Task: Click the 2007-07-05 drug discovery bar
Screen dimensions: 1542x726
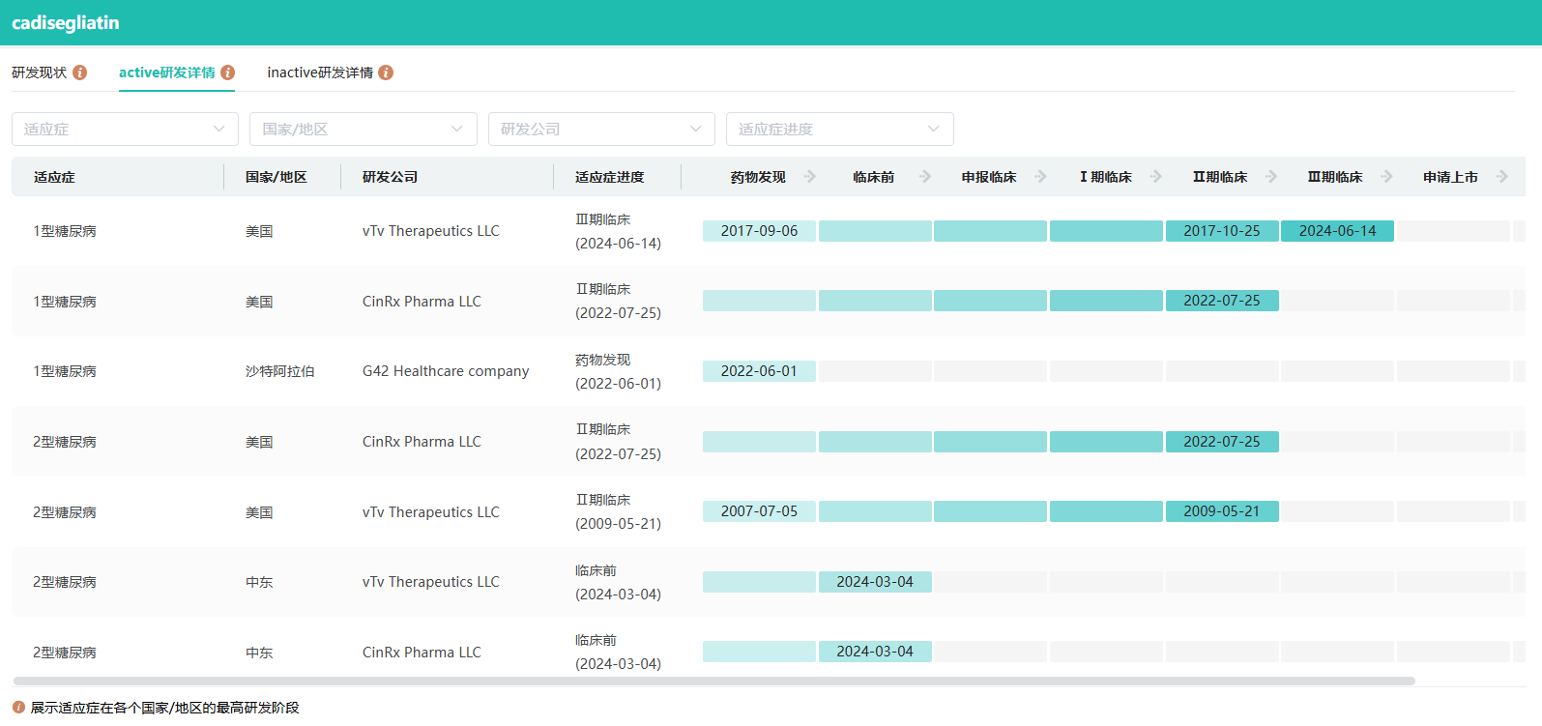Action: [759, 511]
